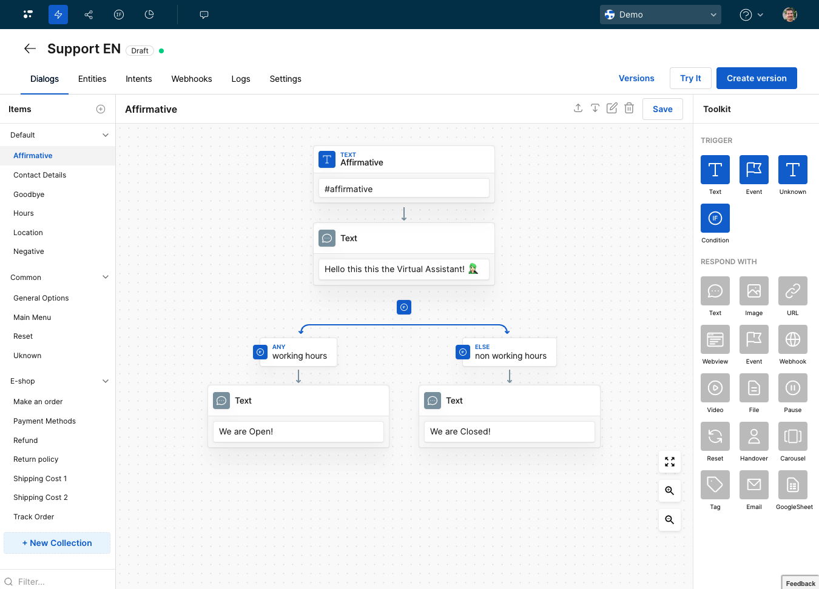Open the help menu dropdown
The height and width of the screenshot is (589, 819).
pos(751,15)
